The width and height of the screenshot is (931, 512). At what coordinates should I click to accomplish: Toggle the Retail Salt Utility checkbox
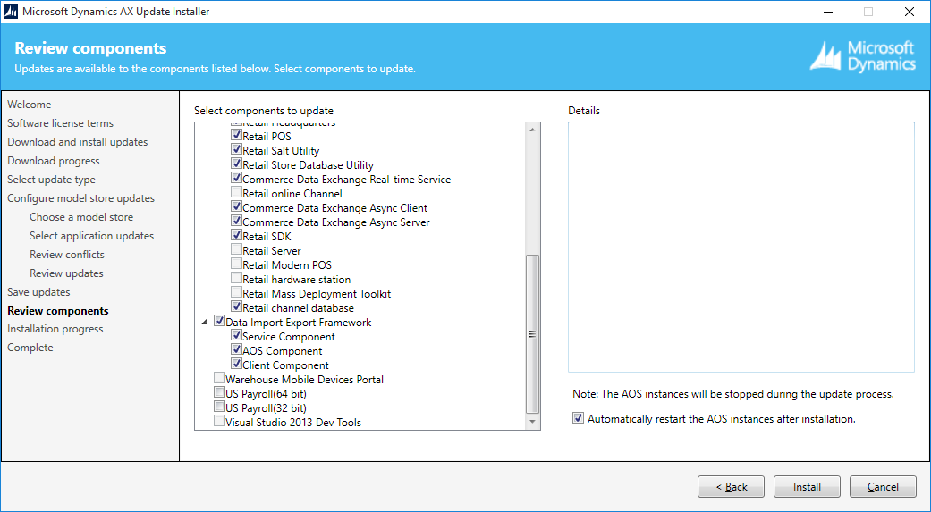[x=236, y=149]
